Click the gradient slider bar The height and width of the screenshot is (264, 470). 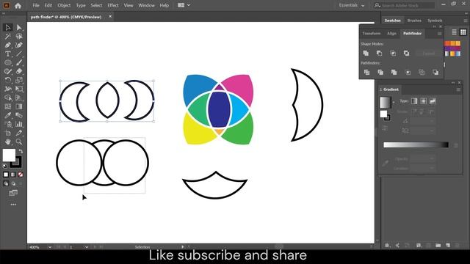tap(416, 145)
